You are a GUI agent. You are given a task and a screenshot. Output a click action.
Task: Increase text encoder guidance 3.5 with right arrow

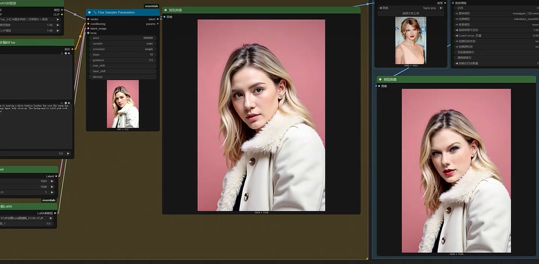click(68, 153)
